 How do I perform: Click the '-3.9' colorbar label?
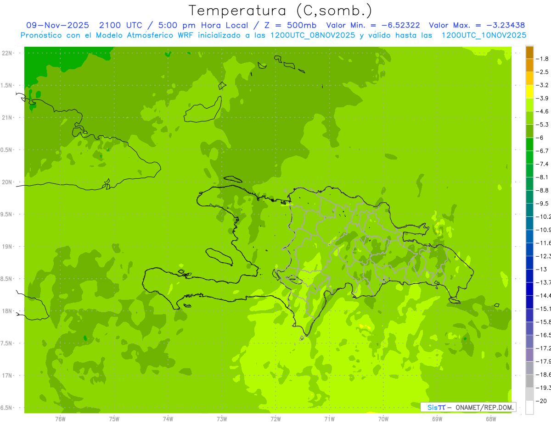tap(542, 98)
